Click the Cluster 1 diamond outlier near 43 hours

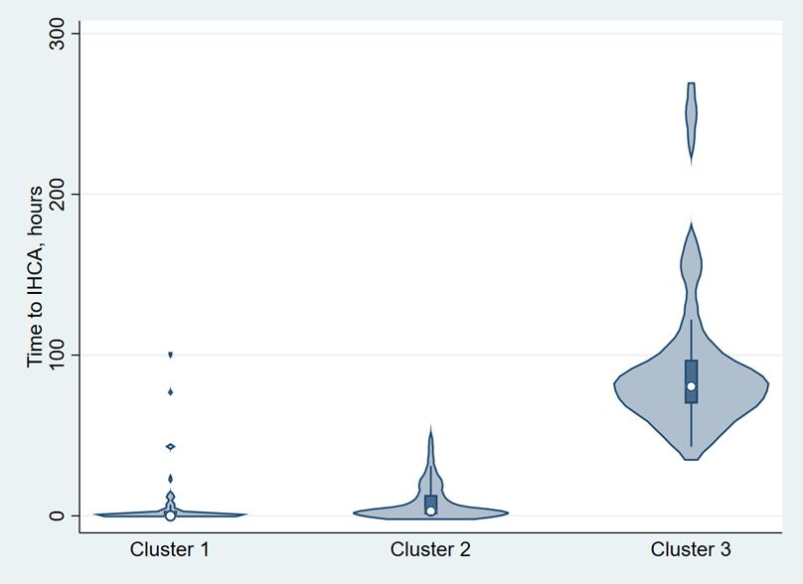171,447
